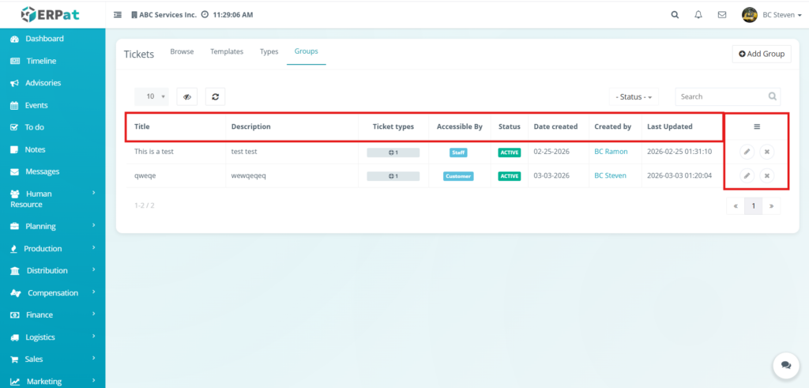This screenshot has height=388, width=809.
Task: Click the Add Group button
Action: coord(762,54)
